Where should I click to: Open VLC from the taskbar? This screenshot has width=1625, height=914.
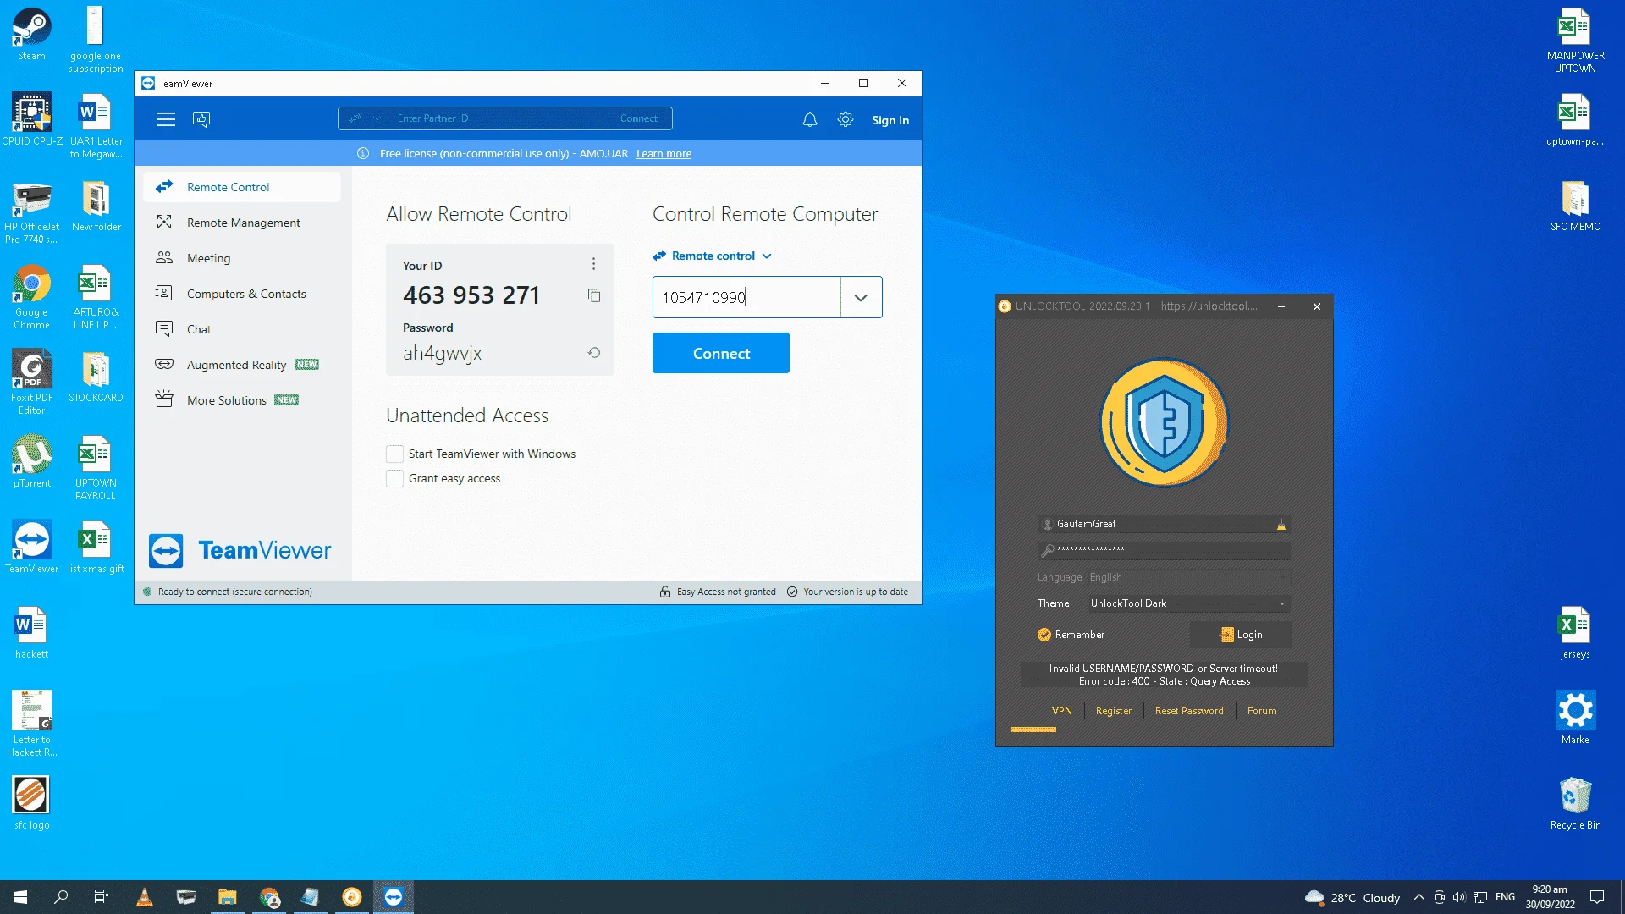(145, 897)
